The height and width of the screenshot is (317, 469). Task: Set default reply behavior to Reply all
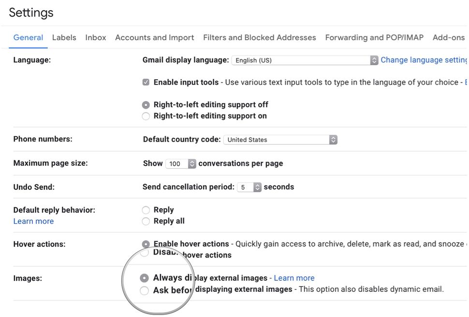pyautogui.click(x=146, y=221)
